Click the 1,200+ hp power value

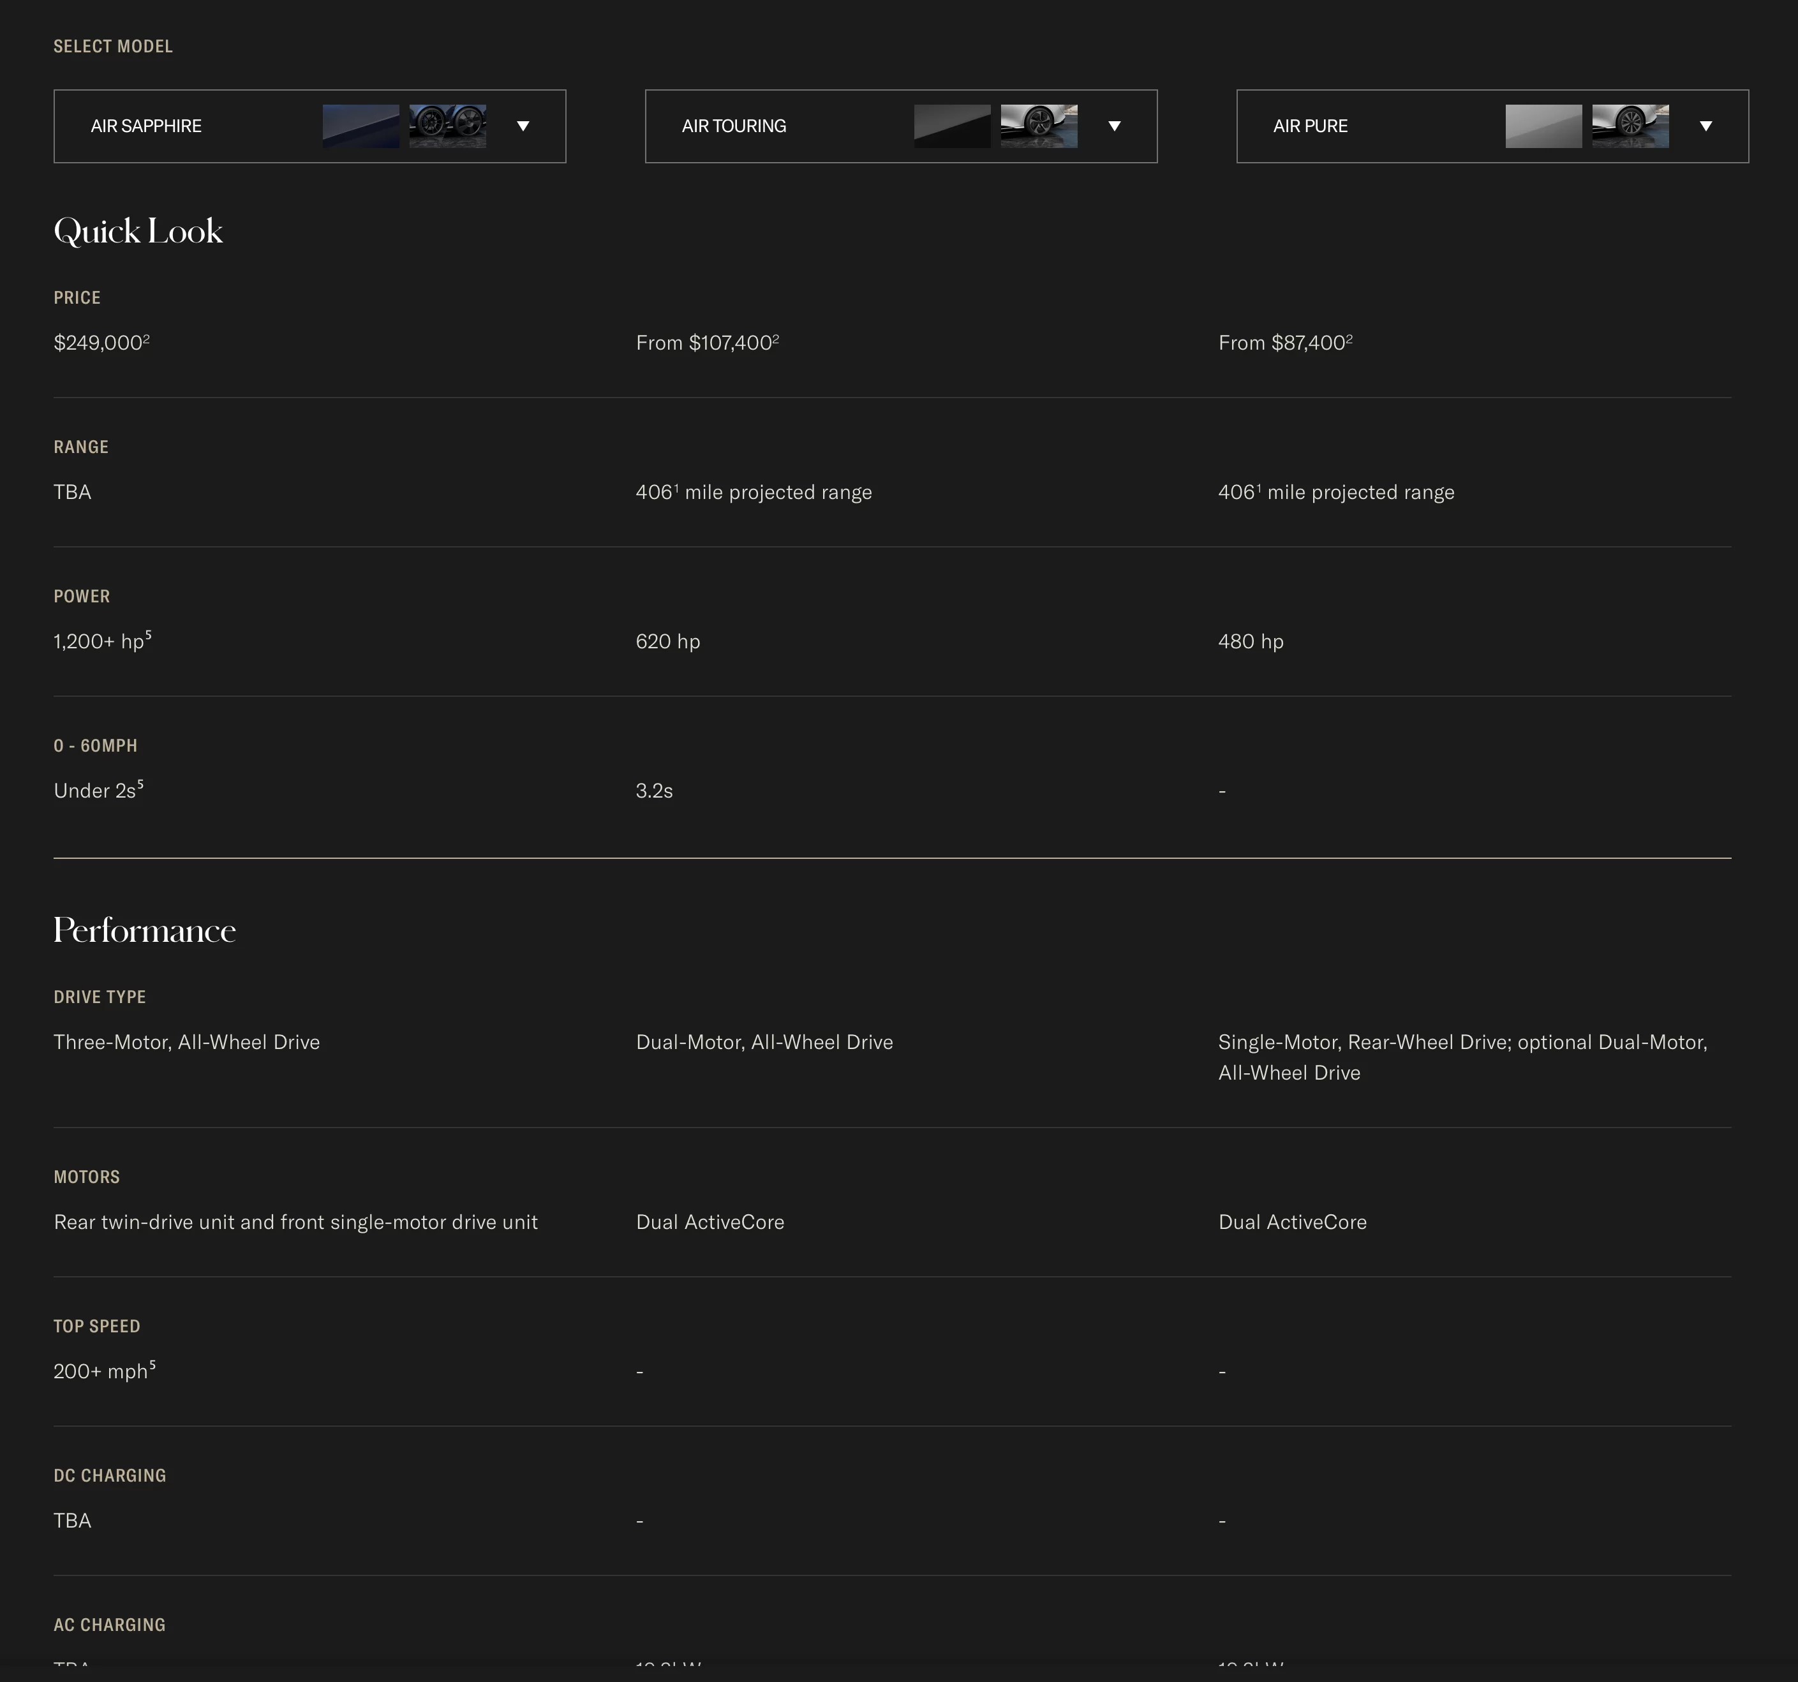point(102,641)
